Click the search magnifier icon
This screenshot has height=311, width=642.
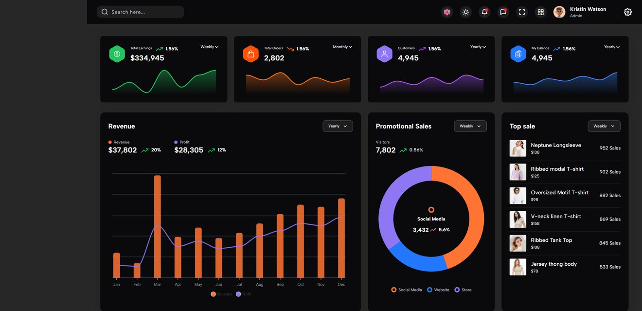click(105, 12)
